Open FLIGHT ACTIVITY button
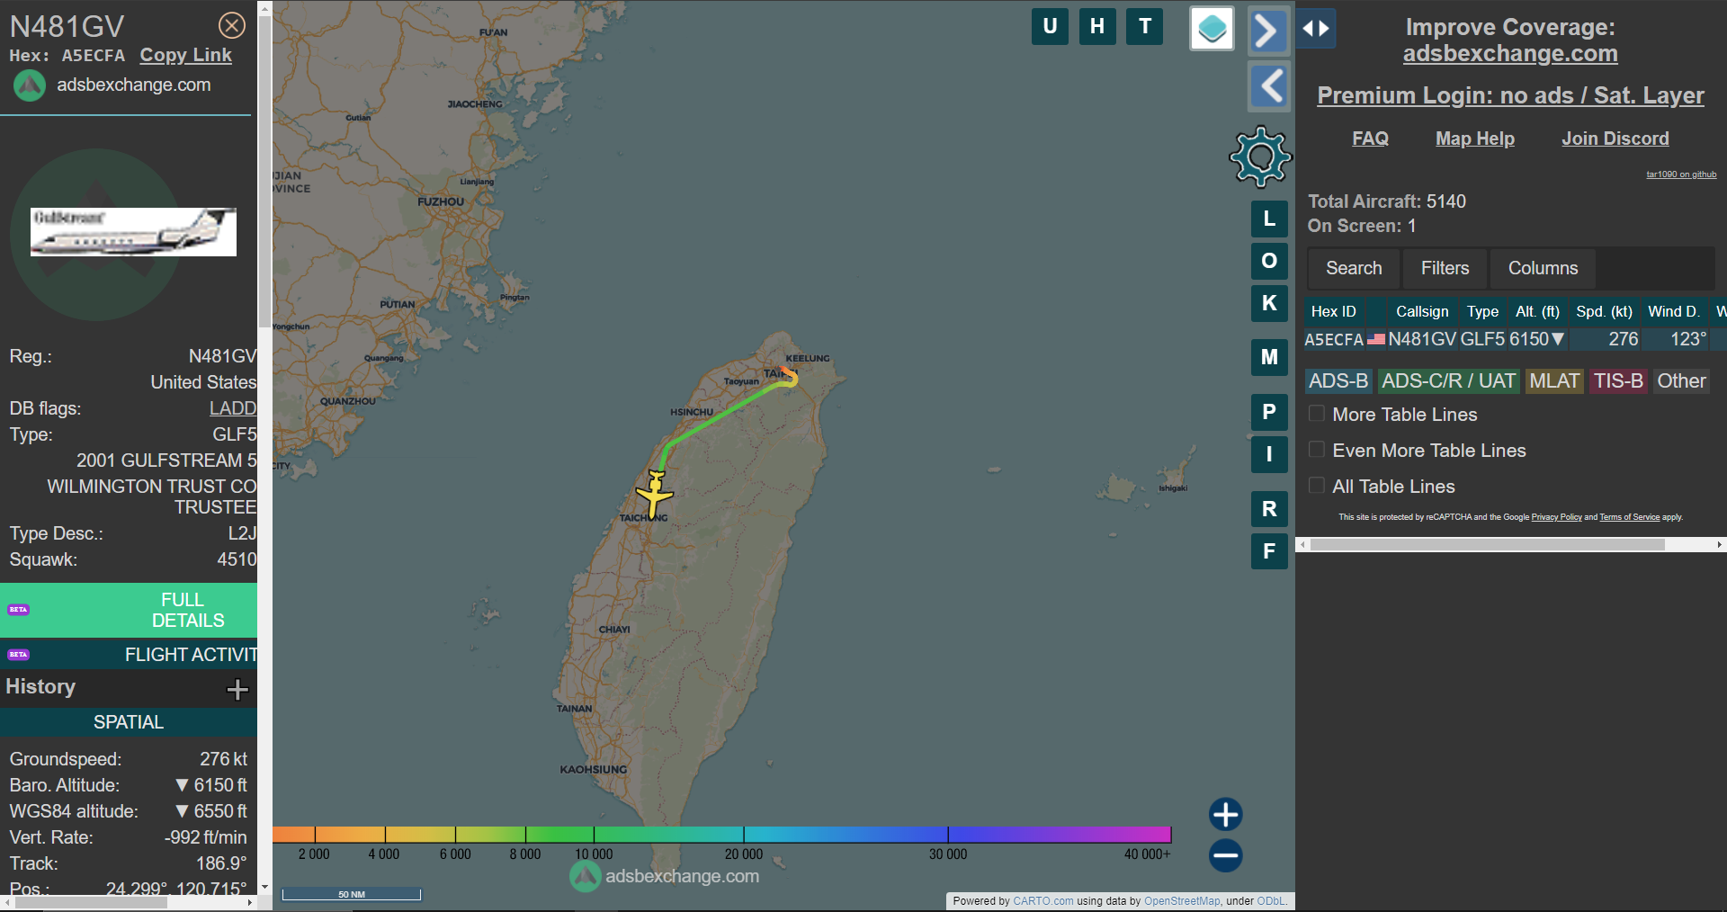 click(129, 655)
